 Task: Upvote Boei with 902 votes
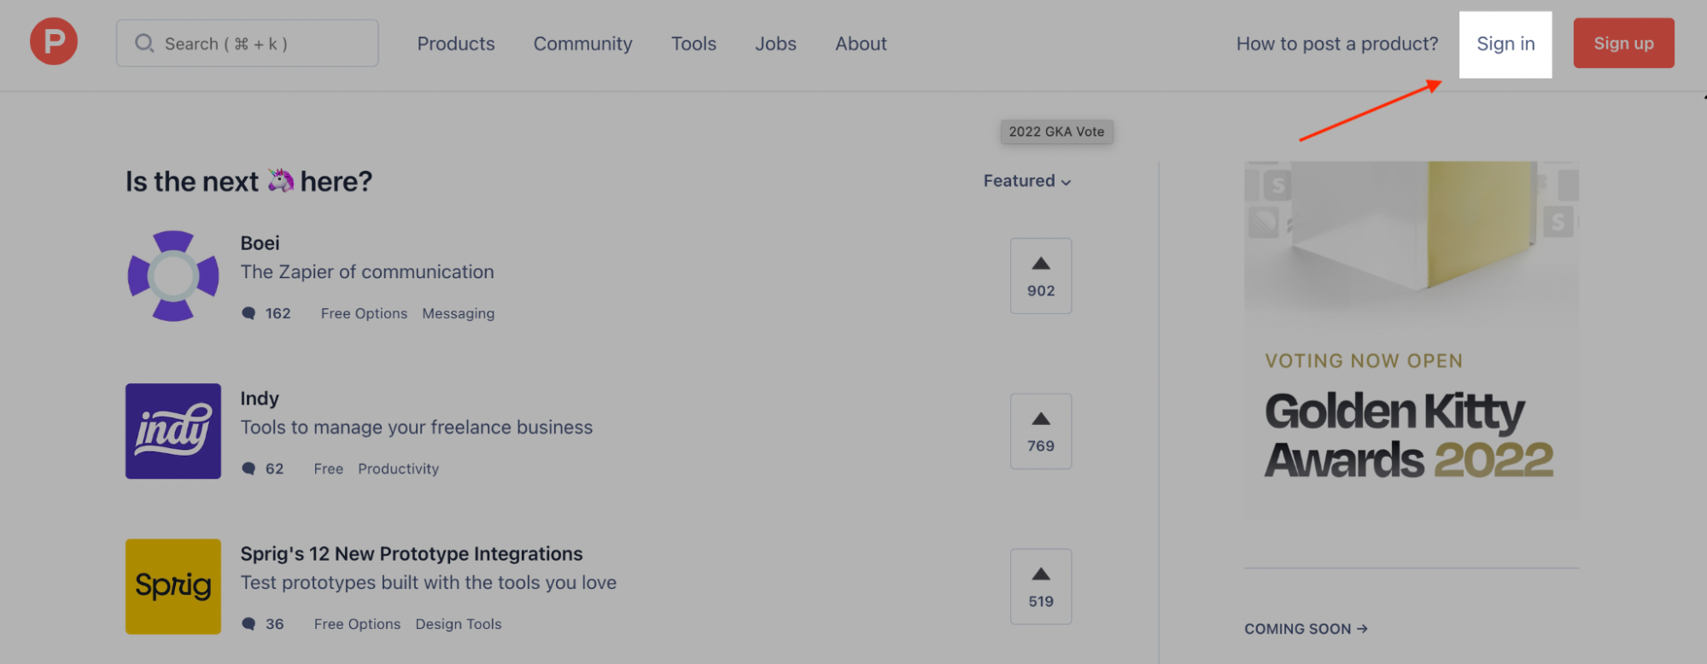(x=1041, y=276)
